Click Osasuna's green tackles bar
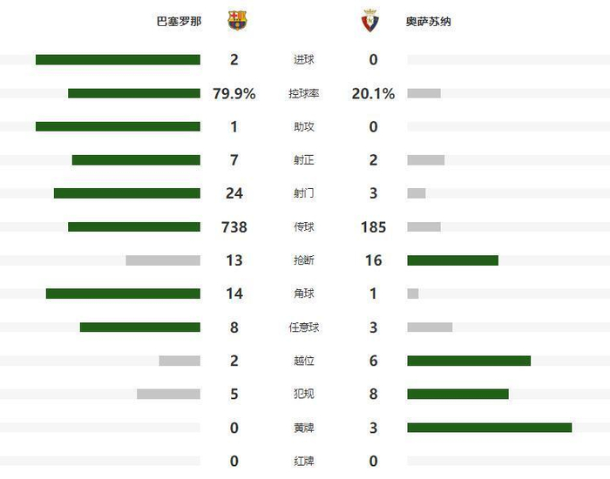The height and width of the screenshot is (479, 610). (452, 260)
